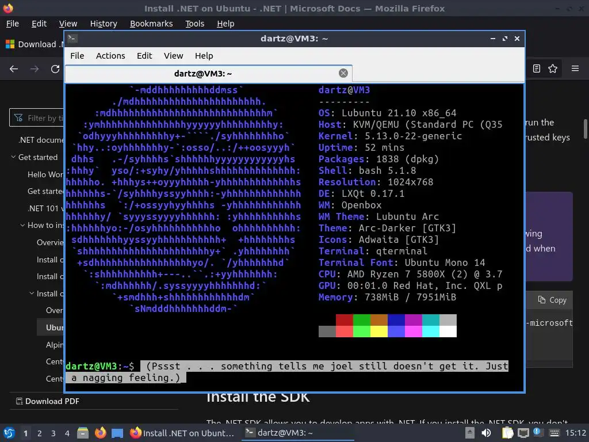Click the dark red neofetch color block
This screenshot has width=589, height=442.
coord(344,320)
